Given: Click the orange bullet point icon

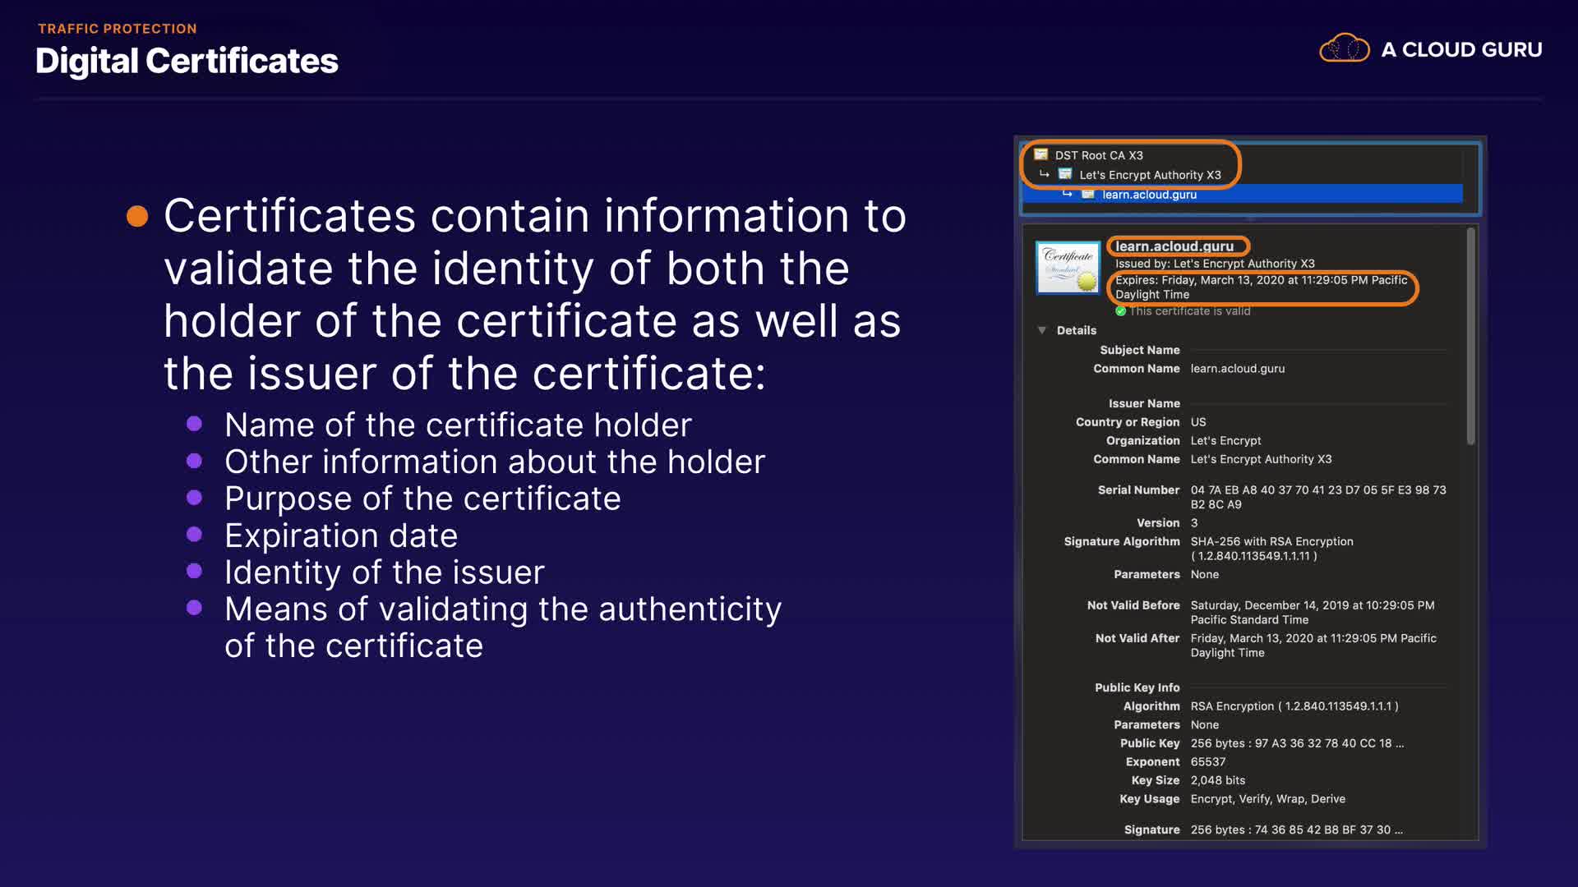Looking at the screenshot, I should [x=137, y=216].
